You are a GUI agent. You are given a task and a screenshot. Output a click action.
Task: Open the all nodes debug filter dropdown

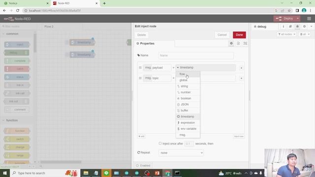[286, 34]
